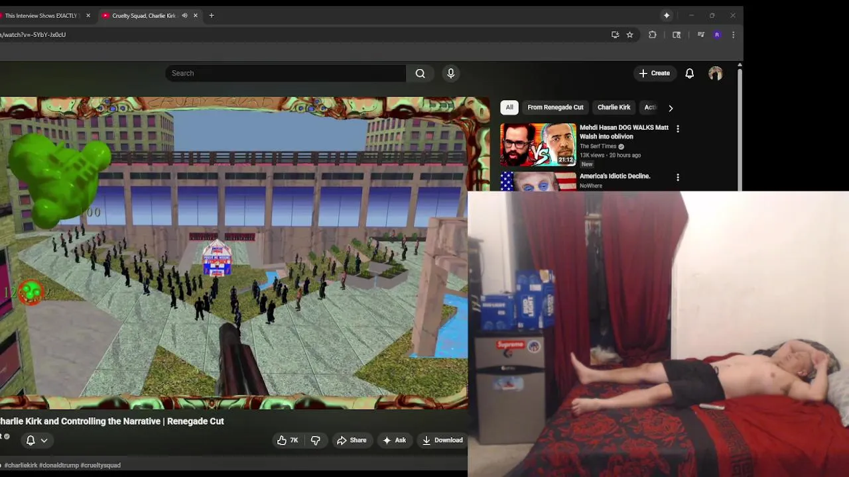
Task: Open subscription notification bell dropdown
Action: (x=36, y=440)
